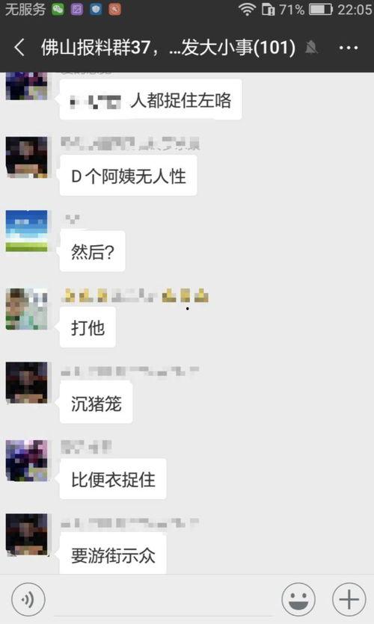Tap the avatar beside 比便衣捉住 message
374x624 pixels.
[27, 460]
